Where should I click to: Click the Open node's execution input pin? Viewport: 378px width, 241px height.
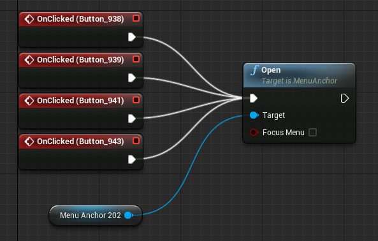click(254, 98)
